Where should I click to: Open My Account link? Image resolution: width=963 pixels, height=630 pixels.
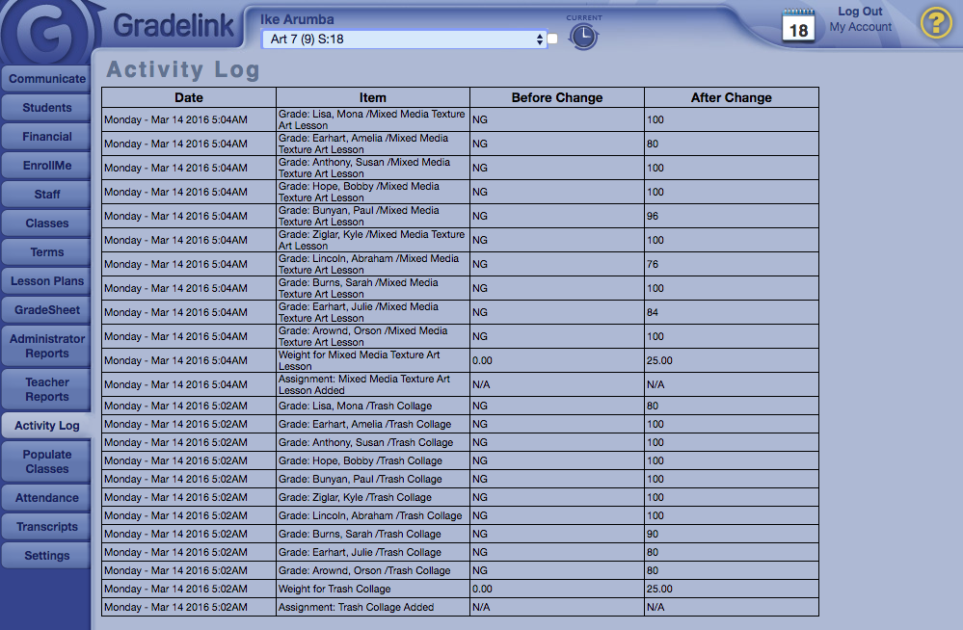[x=861, y=27]
